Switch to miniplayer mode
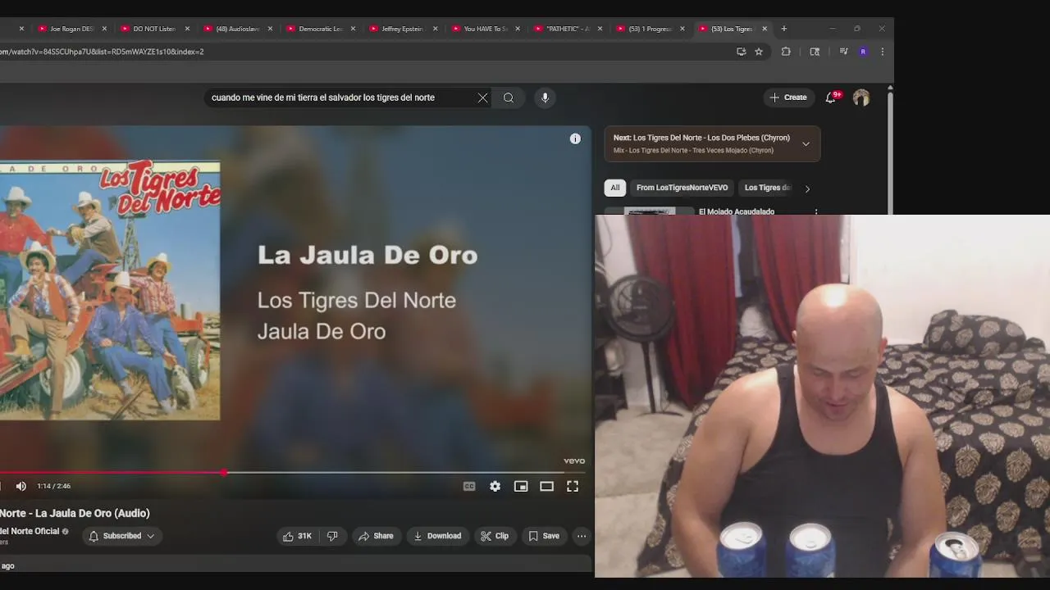Image resolution: width=1050 pixels, height=590 pixels. click(521, 486)
